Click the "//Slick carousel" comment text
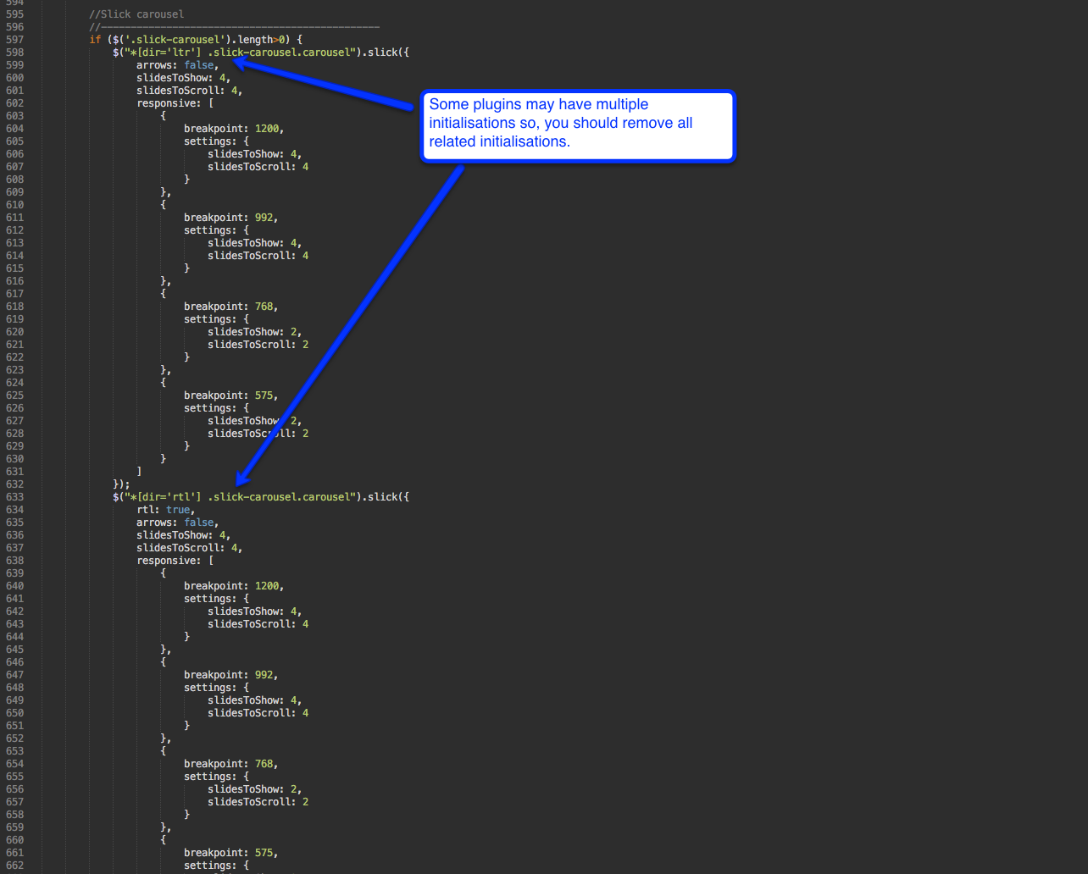The width and height of the screenshot is (1088, 874). [136, 14]
